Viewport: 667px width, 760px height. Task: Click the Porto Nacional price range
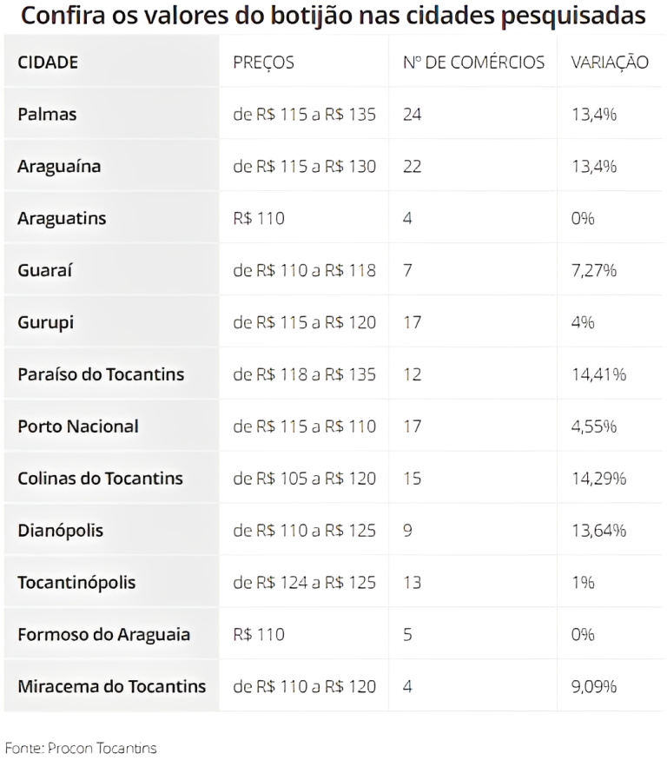click(304, 426)
